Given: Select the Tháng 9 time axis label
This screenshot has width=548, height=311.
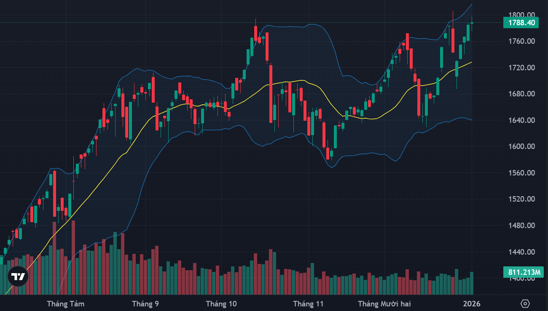Looking at the screenshot, I should [x=145, y=303].
